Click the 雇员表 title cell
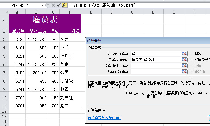 click(x=45, y=20)
